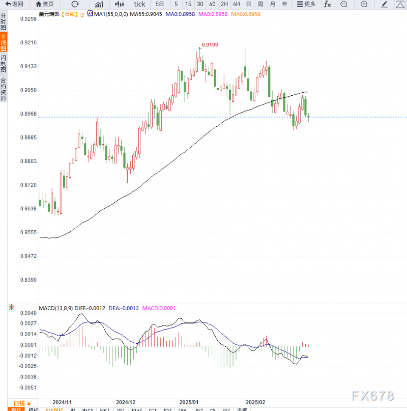Click the 2025/01 date axis label

coord(189,402)
